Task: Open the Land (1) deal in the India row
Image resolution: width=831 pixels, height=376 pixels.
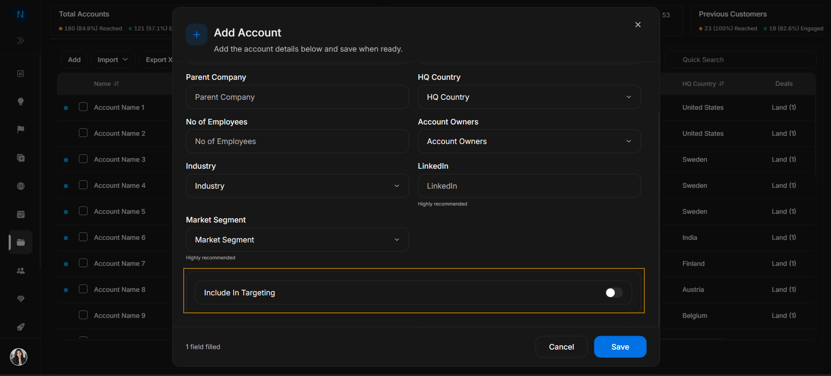Action: [784, 237]
